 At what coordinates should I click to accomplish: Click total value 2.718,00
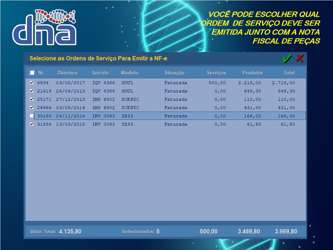(283, 83)
